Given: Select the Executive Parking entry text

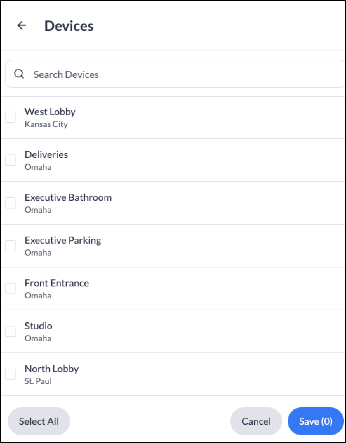Looking at the screenshot, I should [63, 240].
